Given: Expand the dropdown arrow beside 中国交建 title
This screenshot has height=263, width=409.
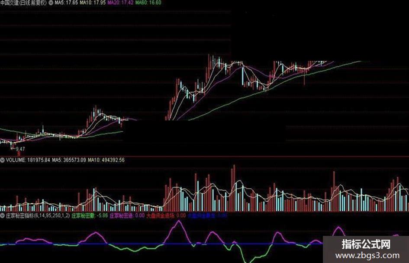Looking at the screenshot, I should (51, 3).
